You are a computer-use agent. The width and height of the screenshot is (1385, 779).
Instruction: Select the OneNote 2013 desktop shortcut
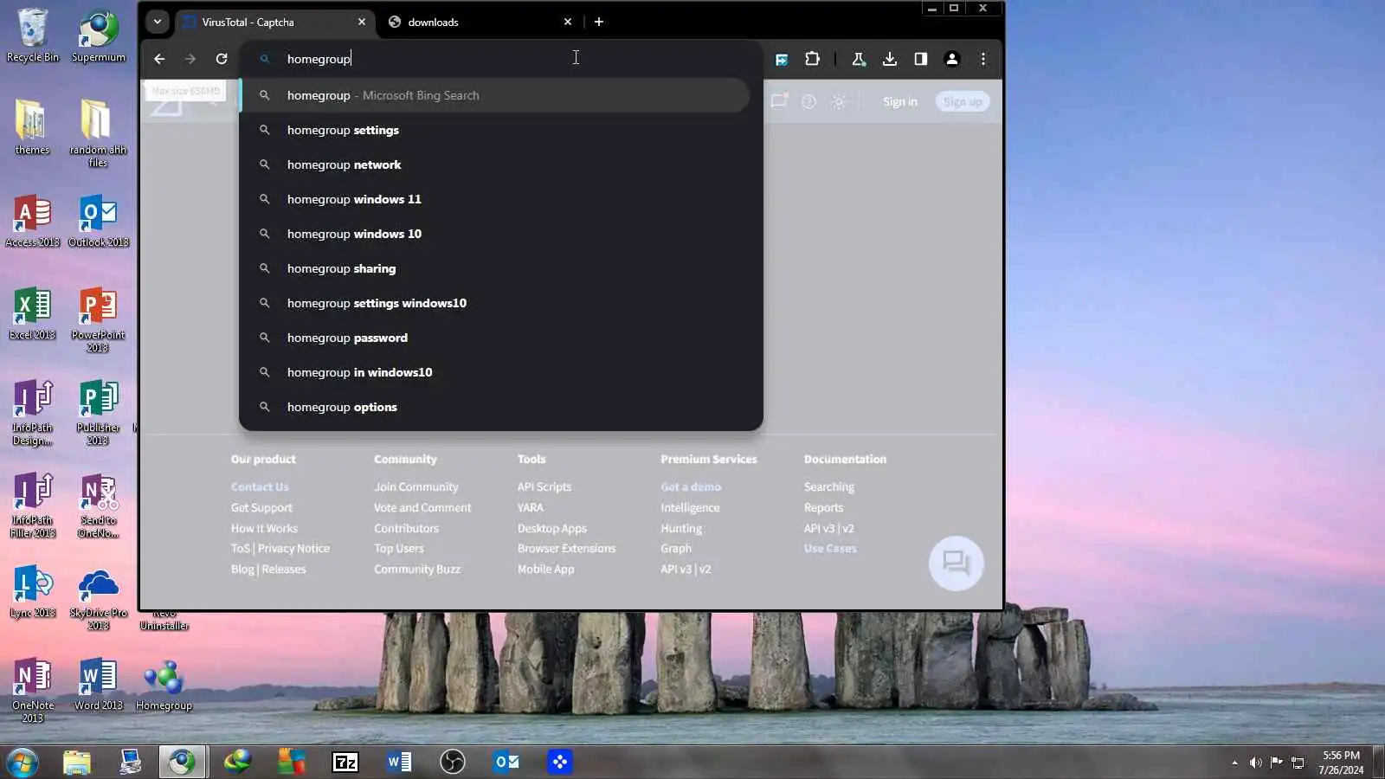33,691
